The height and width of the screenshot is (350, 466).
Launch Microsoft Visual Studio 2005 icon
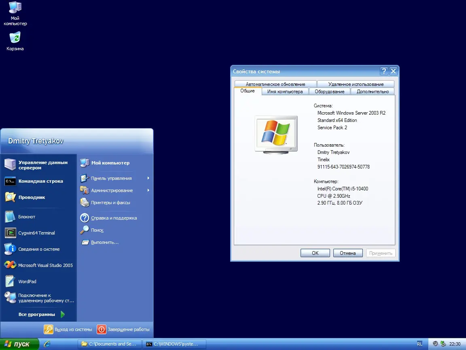pyautogui.click(x=10, y=265)
